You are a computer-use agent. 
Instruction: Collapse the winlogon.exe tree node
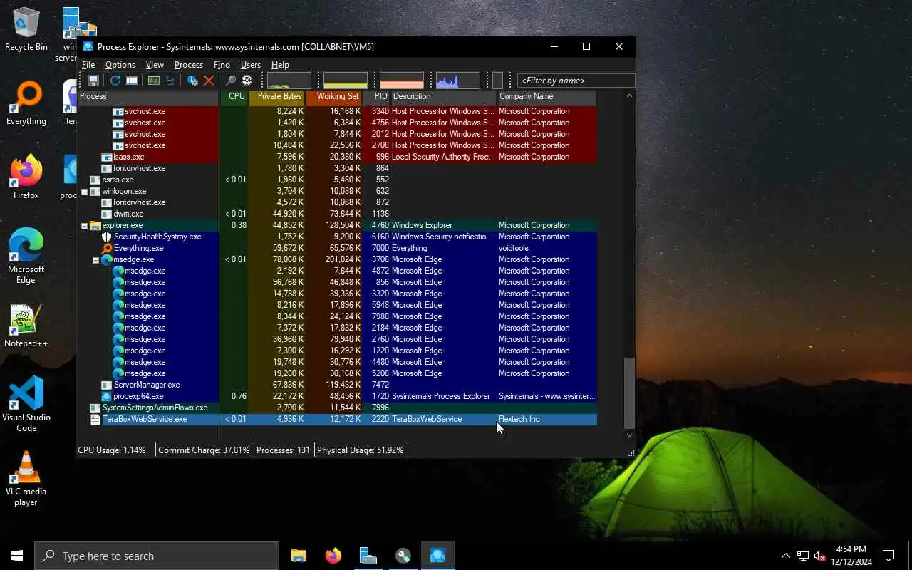pyautogui.click(x=84, y=191)
